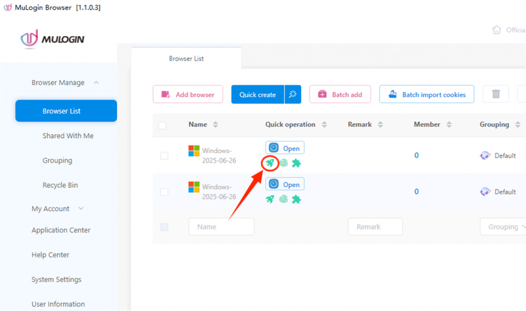This screenshot has width=526, height=311.
Task: Click the Windows logo of the first browser row
Action: click(x=194, y=151)
